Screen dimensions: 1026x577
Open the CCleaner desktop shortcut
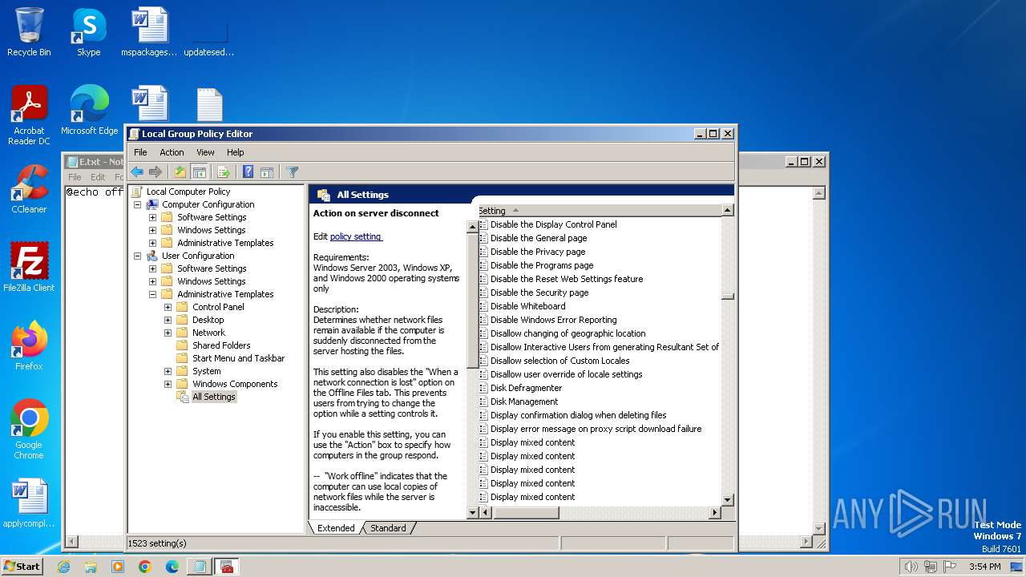pos(29,189)
